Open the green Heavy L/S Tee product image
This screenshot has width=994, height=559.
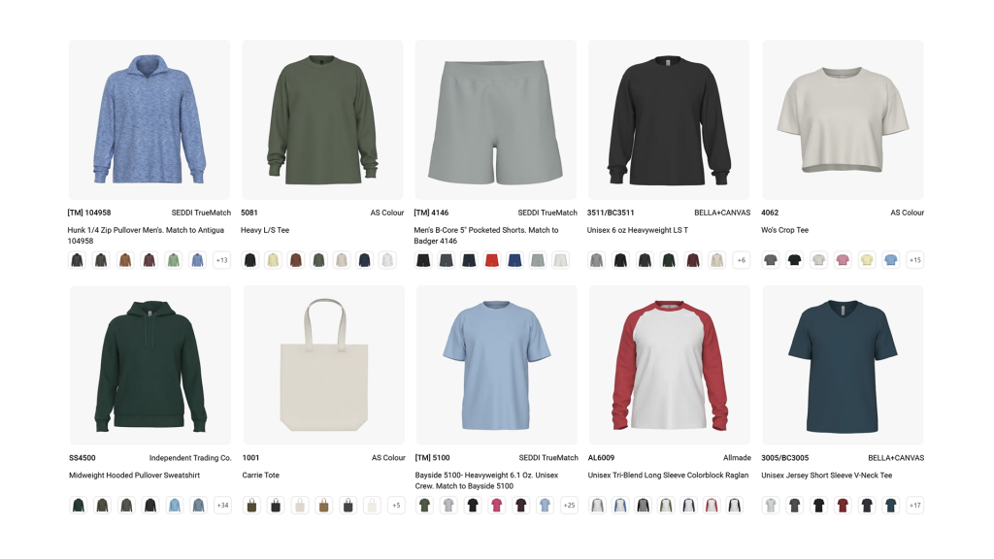click(x=322, y=119)
